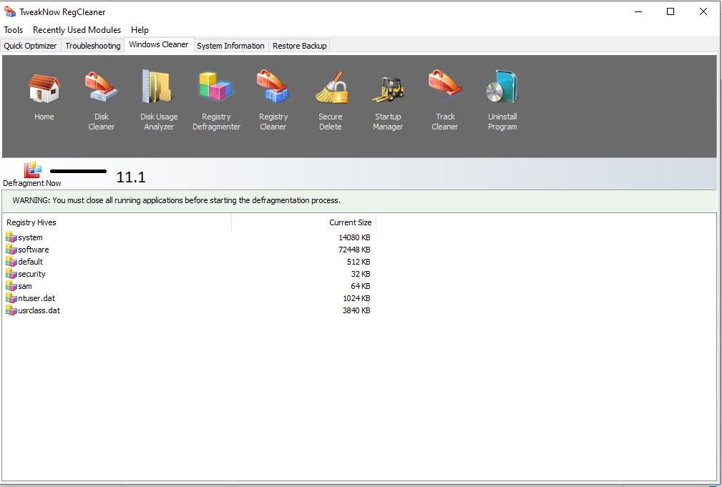
Task: Open the Startup Manager
Action: click(388, 89)
